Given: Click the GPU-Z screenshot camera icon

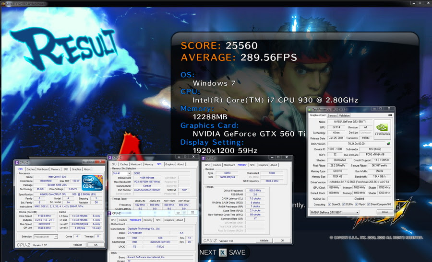Looking at the screenshot, I should [390, 115].
